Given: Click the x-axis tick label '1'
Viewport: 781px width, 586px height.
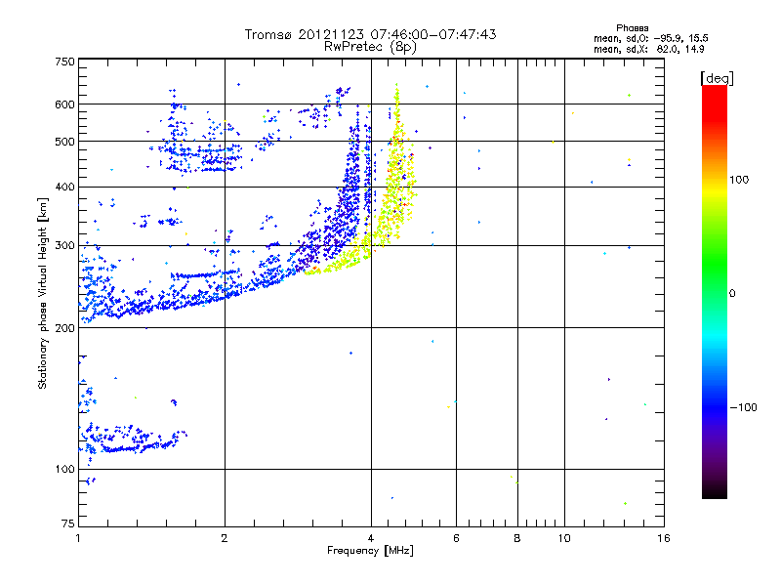Looking at the screenshot, I should click(78, 538).
